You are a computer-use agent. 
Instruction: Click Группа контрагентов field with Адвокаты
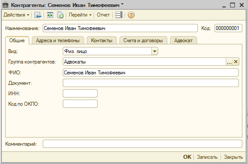[144, 62]
